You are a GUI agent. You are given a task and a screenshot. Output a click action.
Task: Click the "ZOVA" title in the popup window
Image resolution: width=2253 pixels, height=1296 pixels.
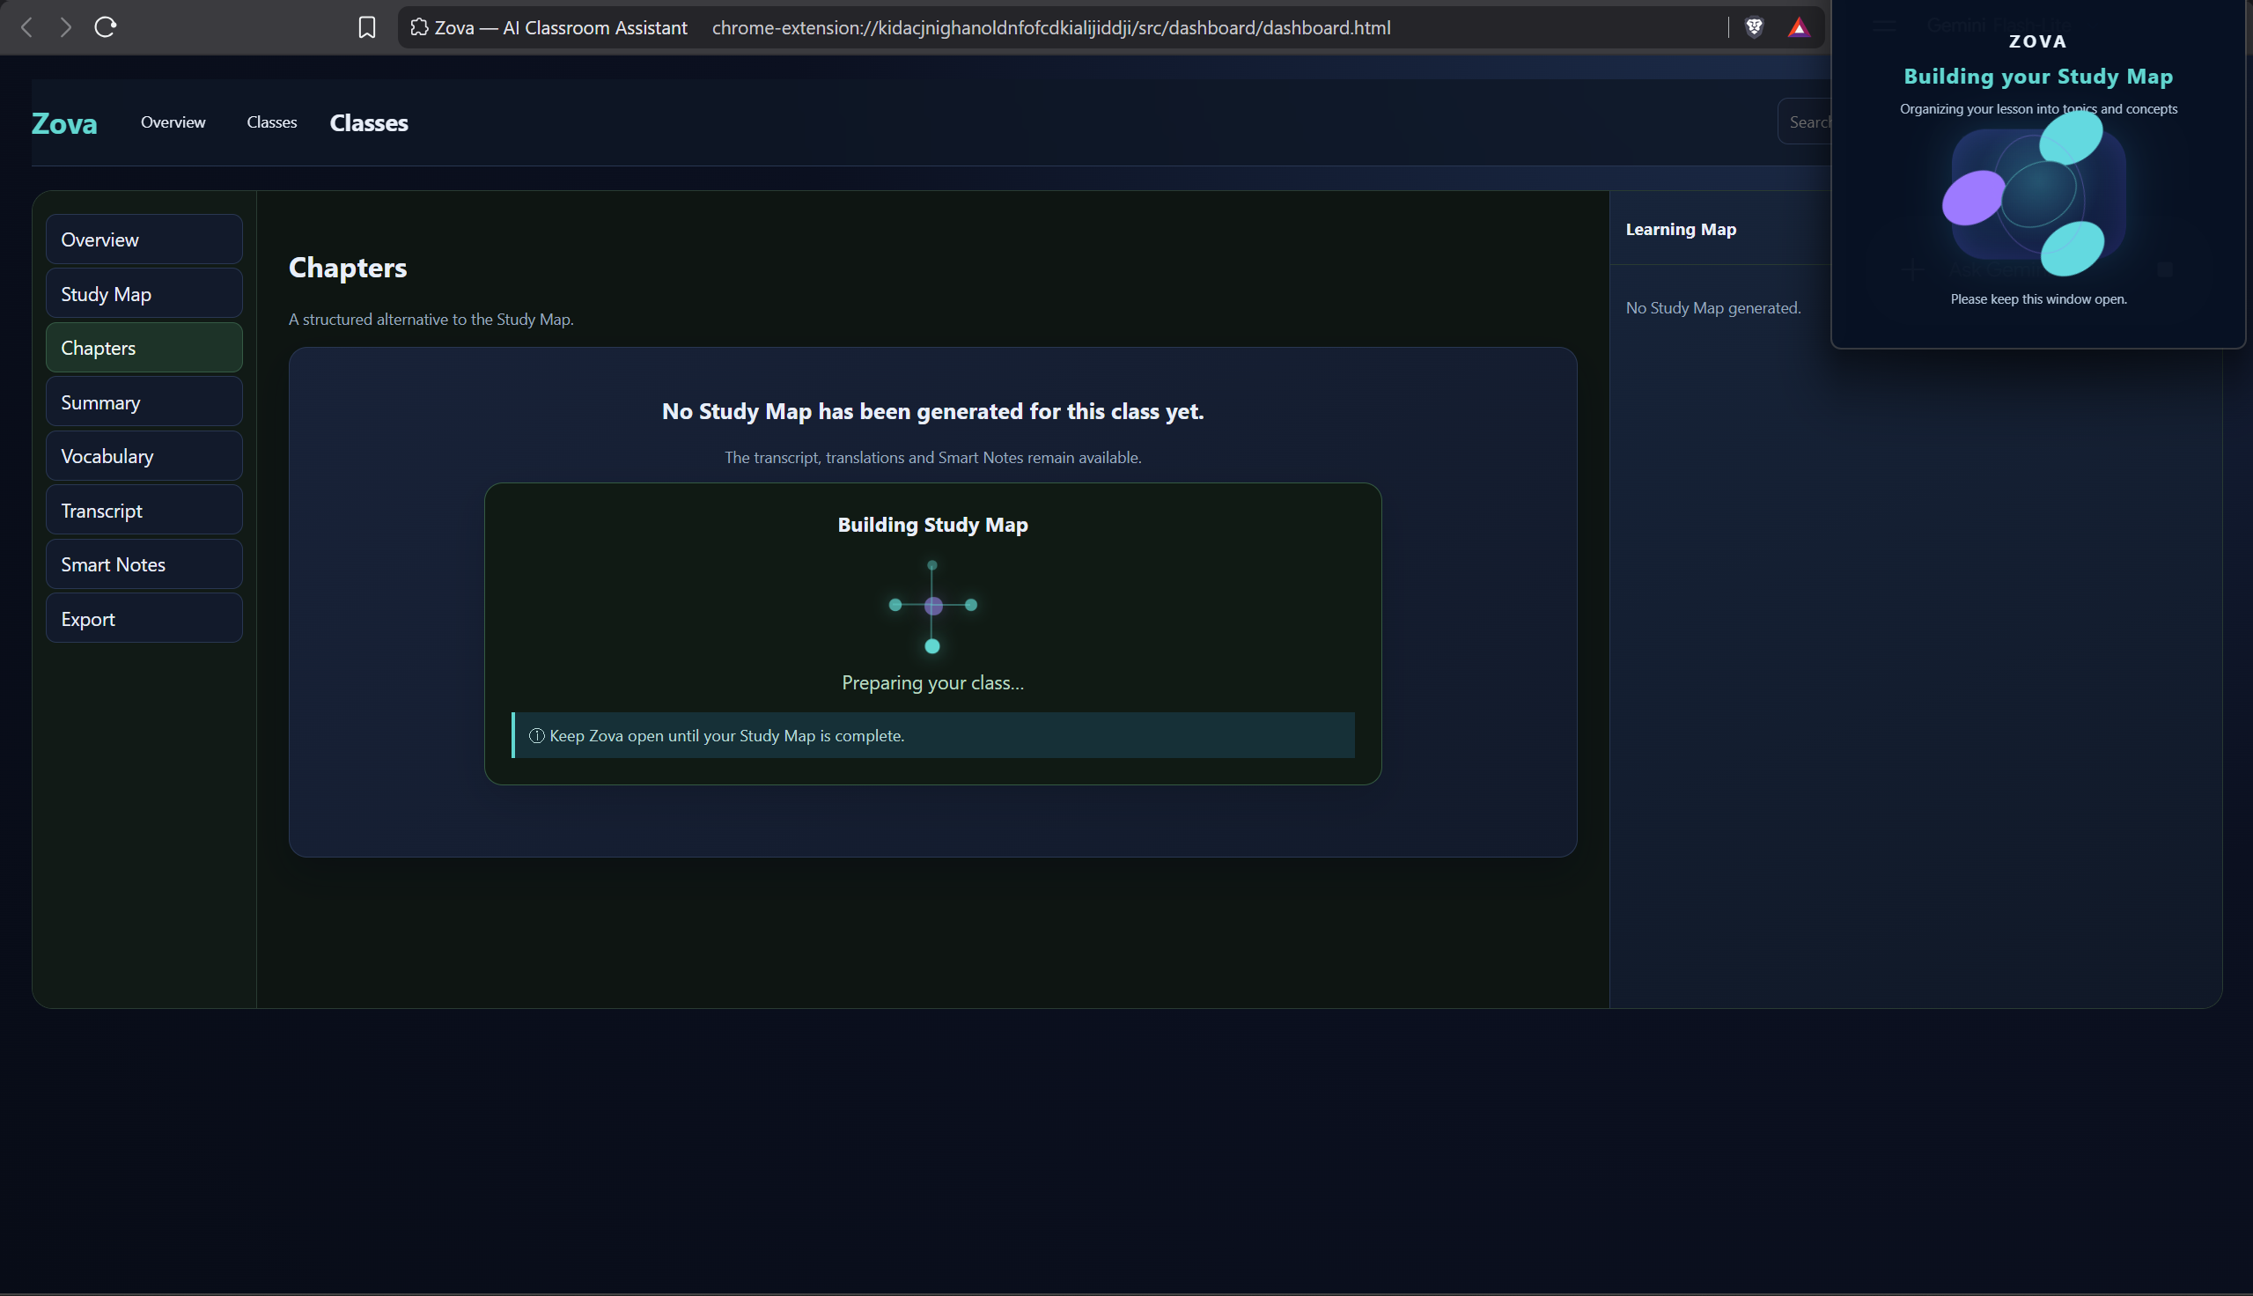tap(2037, 41)
